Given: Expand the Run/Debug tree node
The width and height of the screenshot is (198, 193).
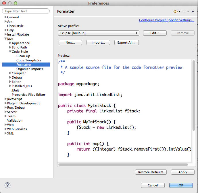Looking at the screenshot, I should (x=5, y=108).
